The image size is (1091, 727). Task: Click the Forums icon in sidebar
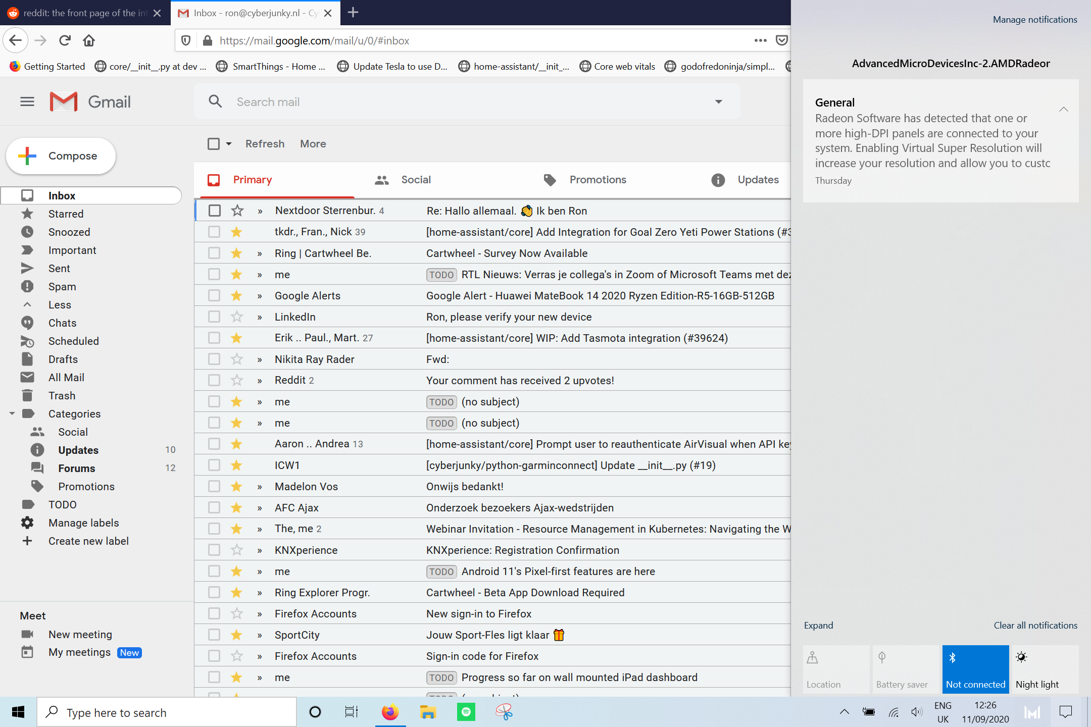click(37, 469)
